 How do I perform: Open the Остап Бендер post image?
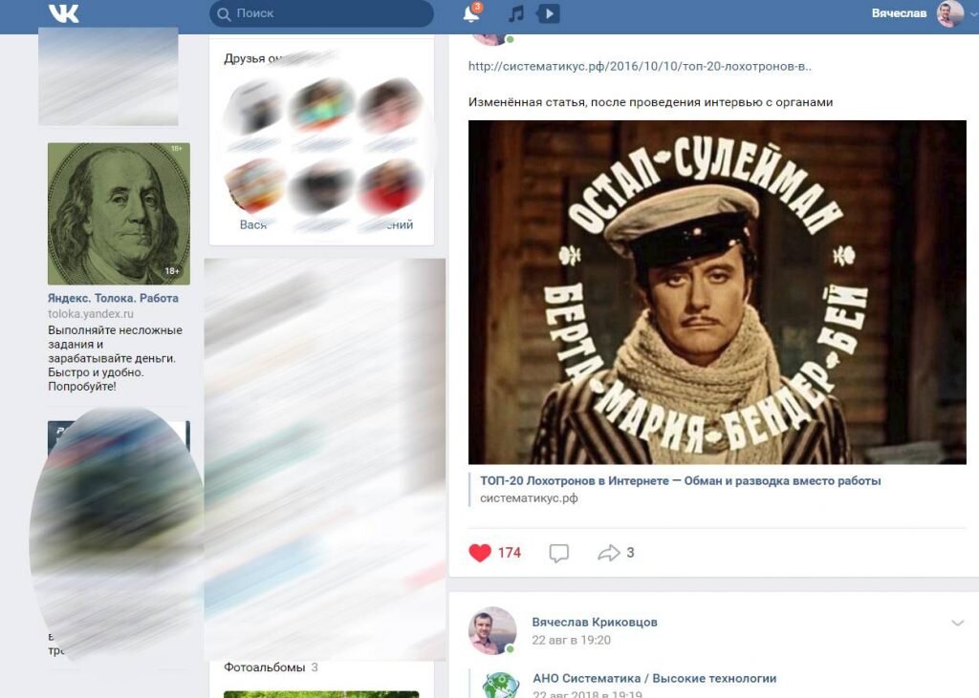coord(717,292)
